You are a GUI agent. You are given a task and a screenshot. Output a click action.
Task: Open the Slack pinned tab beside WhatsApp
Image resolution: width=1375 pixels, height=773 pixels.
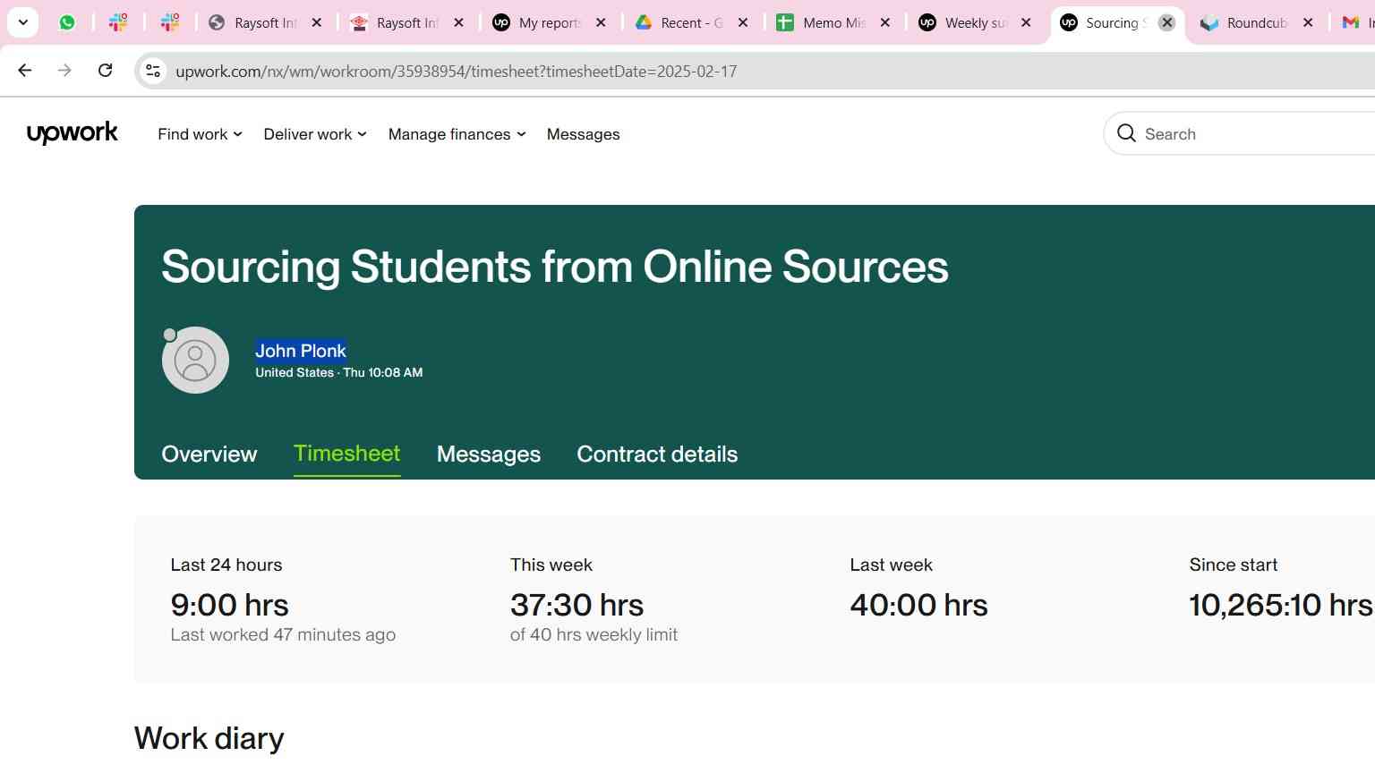tap(118, 22)
